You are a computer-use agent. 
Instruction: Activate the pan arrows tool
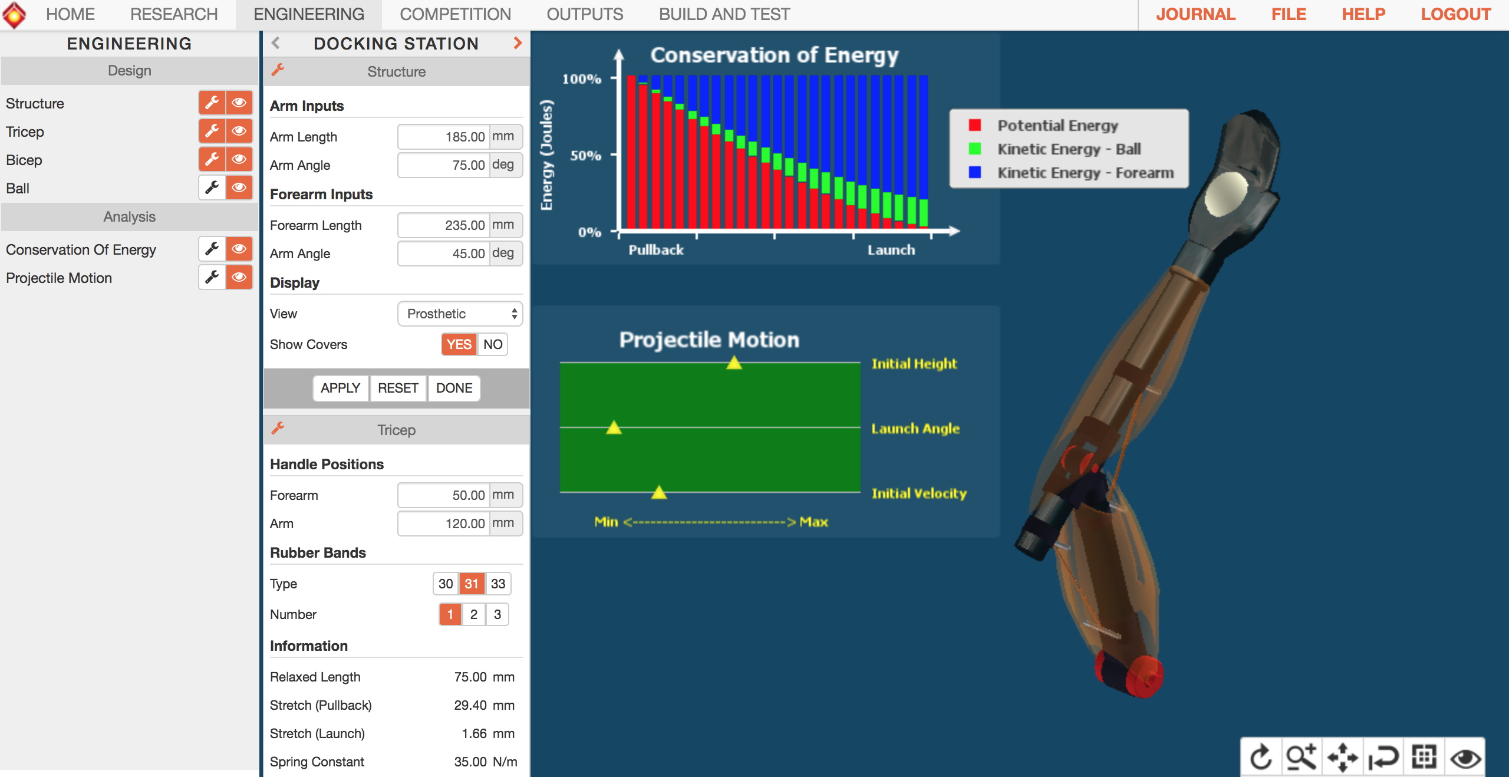1342,757
